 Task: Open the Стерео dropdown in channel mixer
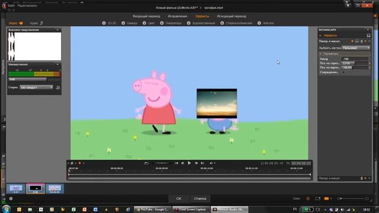coord(36,87)
